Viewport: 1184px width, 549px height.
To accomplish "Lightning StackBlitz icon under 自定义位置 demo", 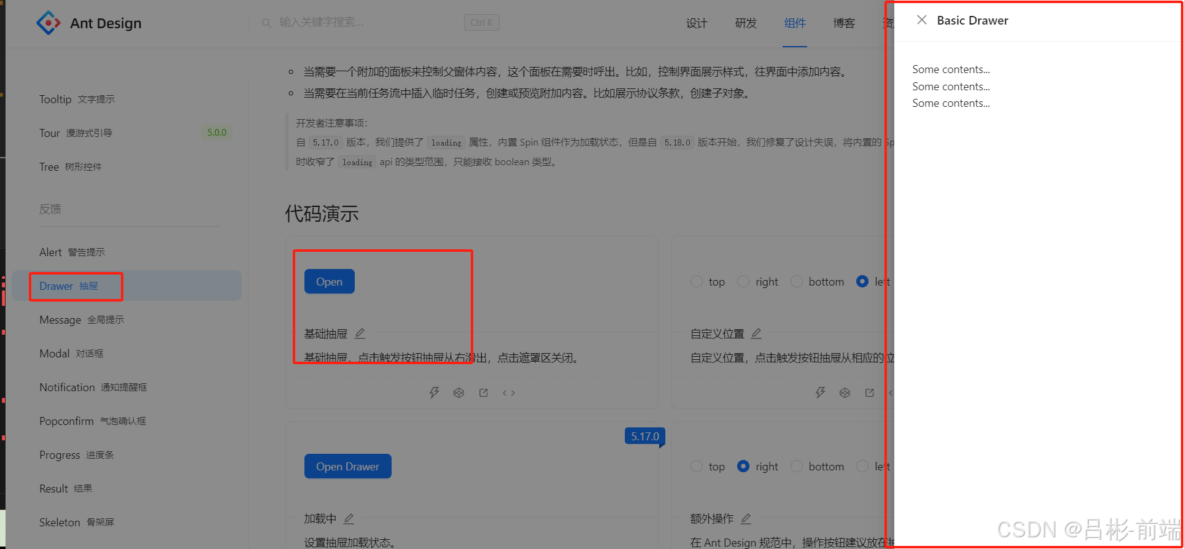I will tap(821, 392).
